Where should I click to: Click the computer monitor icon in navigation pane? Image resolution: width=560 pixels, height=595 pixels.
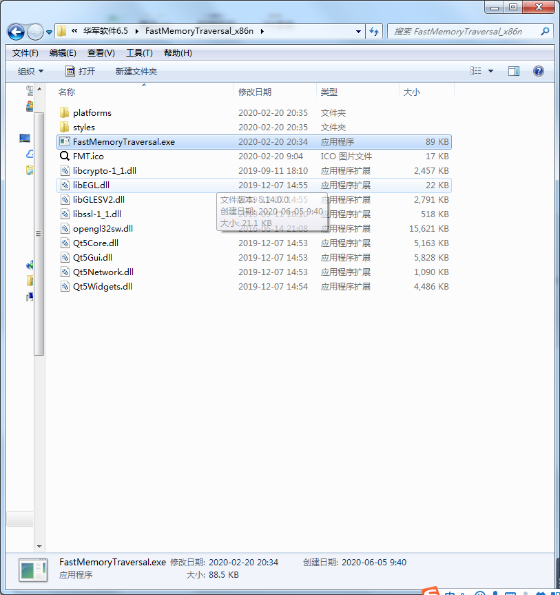[25, 139]
